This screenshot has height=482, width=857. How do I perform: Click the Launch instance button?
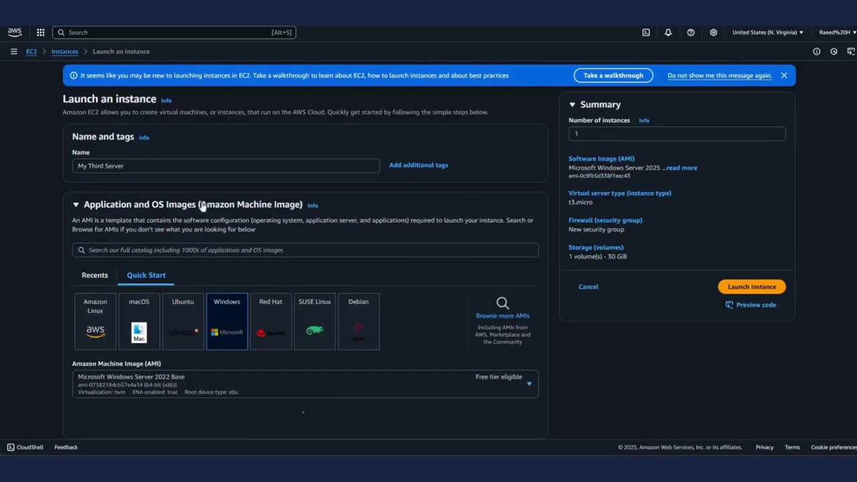click(x=752, y=287)
